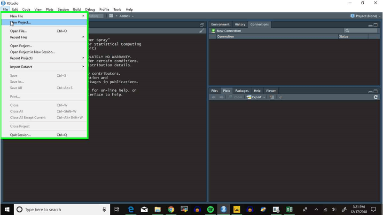Refresh the current plot
This screenshot has width=383, height=215.
tap(375, 97)
